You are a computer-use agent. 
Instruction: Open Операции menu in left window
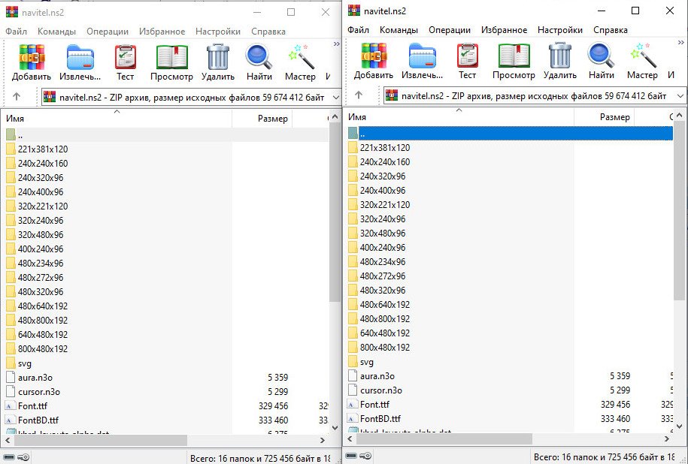[x=108, y=32]
